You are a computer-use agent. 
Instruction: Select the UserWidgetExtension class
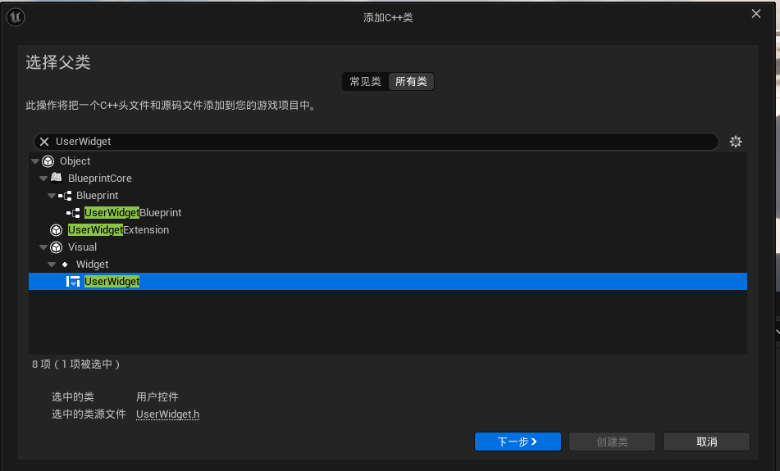(x=388, y=230)
